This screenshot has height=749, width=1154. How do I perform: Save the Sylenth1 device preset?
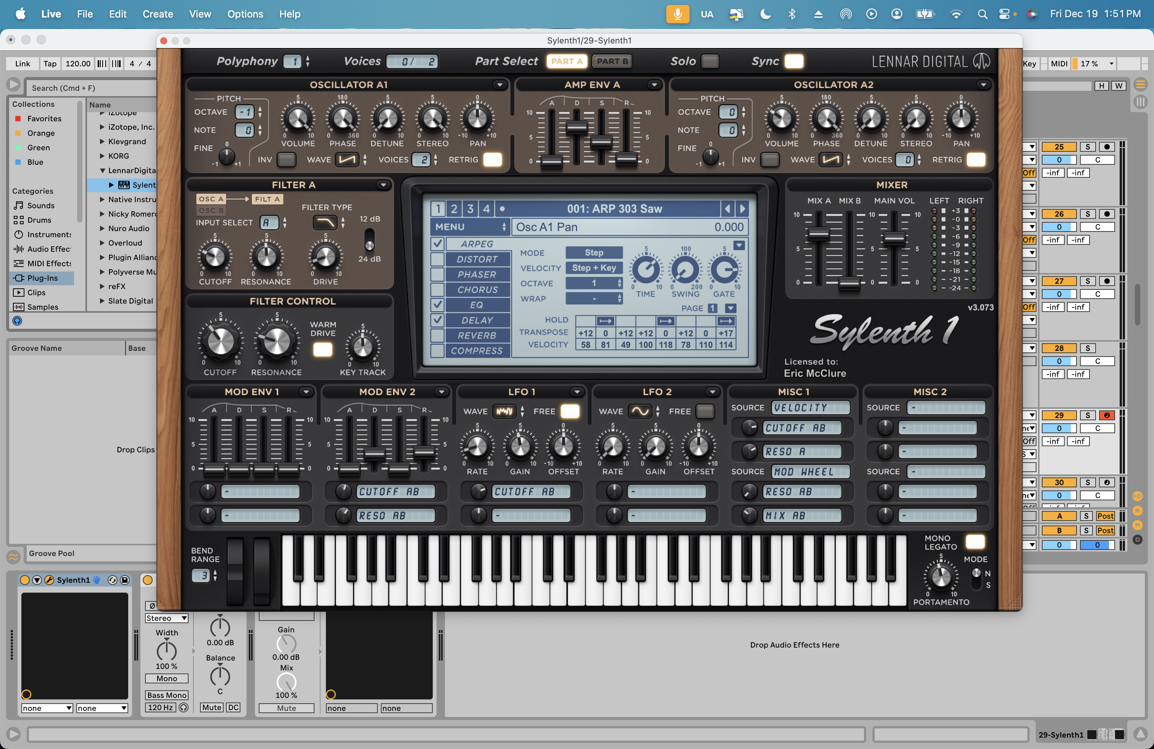(x=125, y=580)
